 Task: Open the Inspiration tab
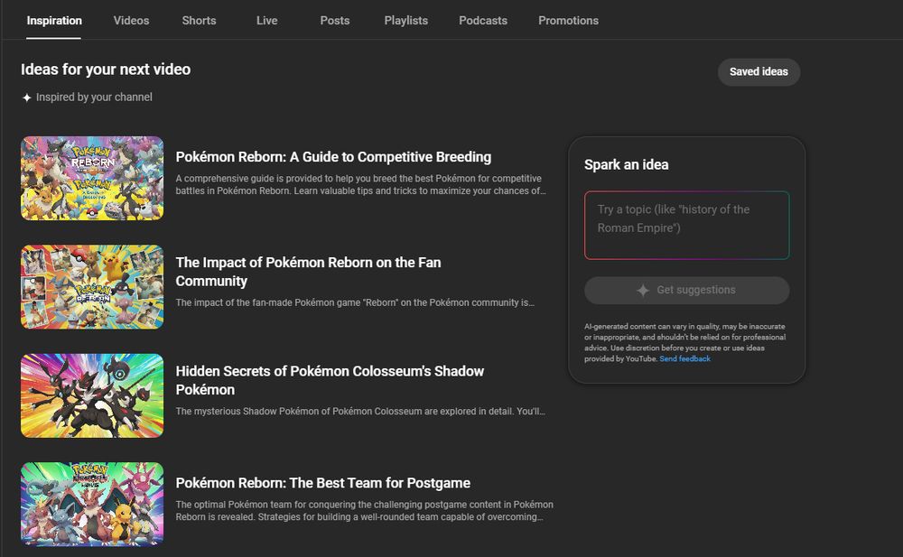(54, 21)
